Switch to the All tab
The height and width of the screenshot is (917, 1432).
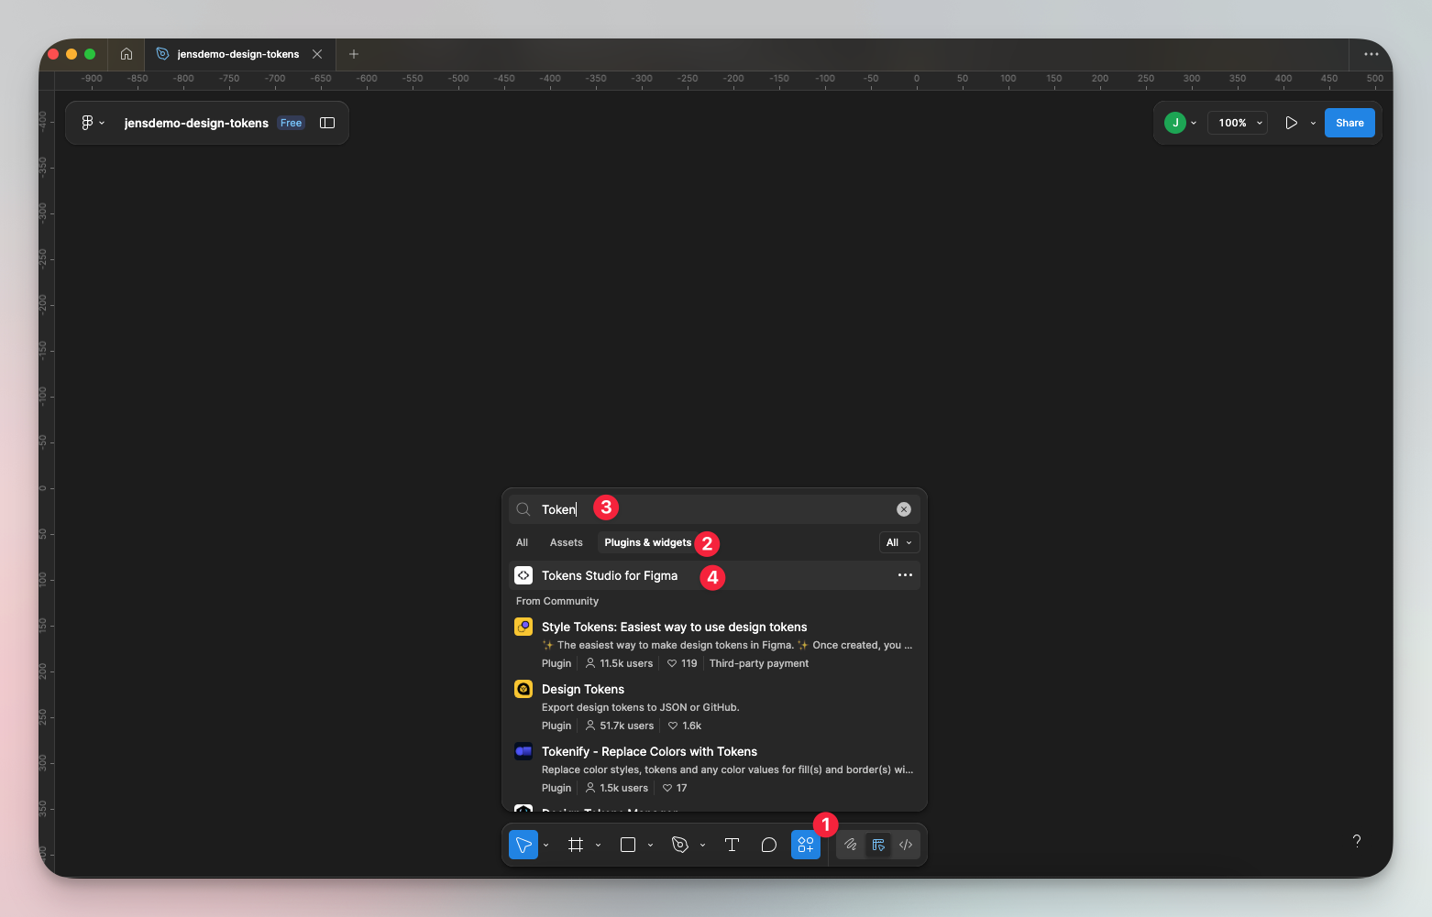click(522, 542)
